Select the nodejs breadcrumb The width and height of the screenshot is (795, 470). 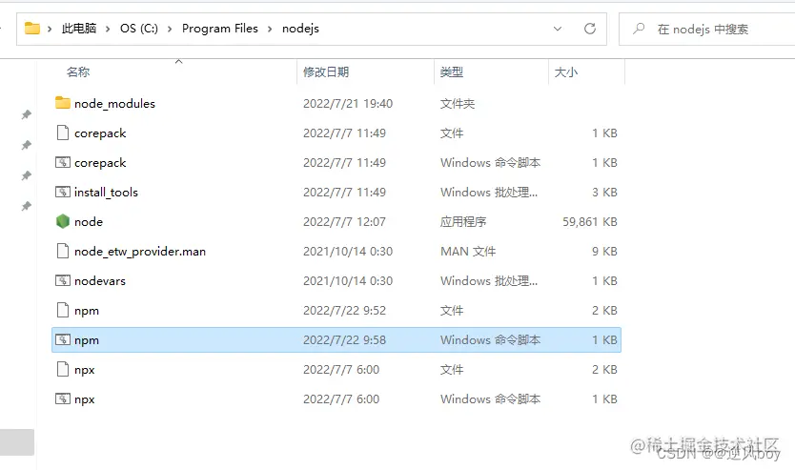coord(300,29)
